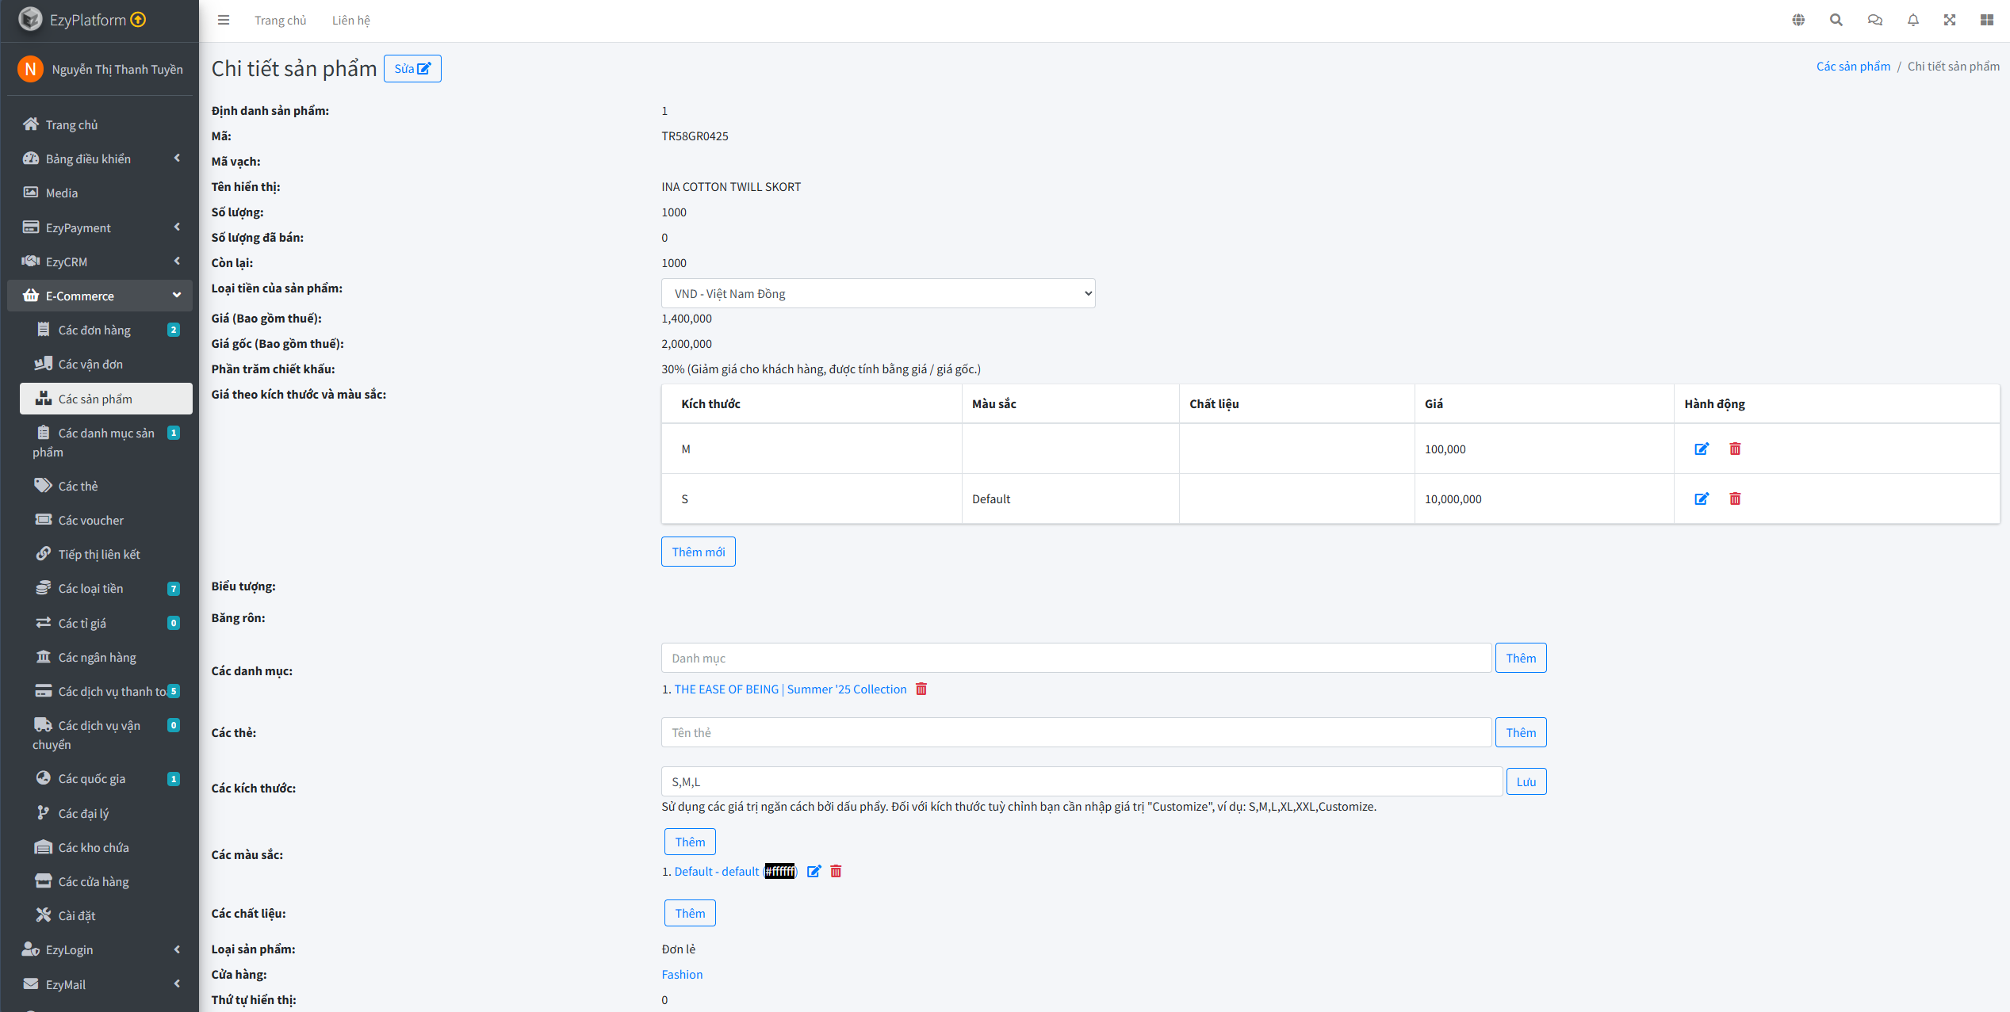Edit the size M price row
This screenshot has width=2010, height=1012.
point(1702,449)
